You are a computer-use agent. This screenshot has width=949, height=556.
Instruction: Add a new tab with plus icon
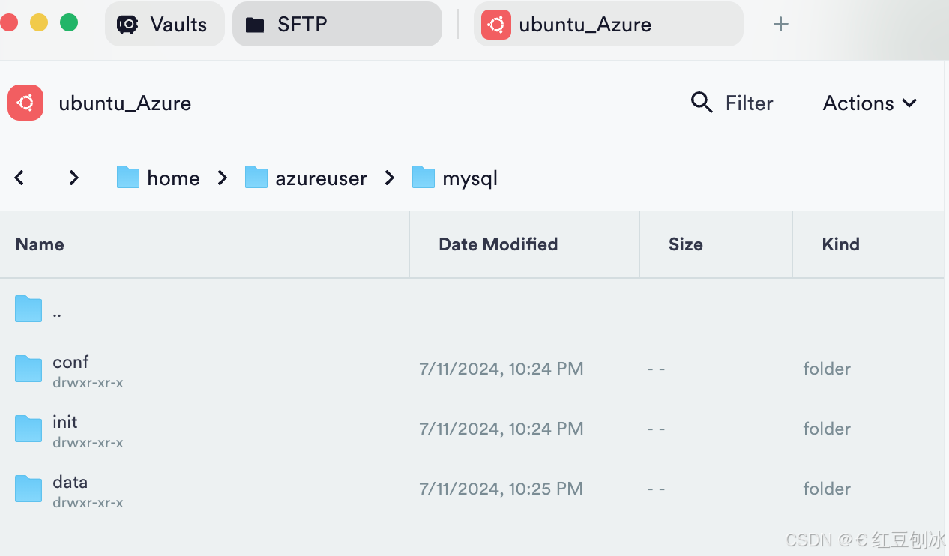tap(781, 24)
